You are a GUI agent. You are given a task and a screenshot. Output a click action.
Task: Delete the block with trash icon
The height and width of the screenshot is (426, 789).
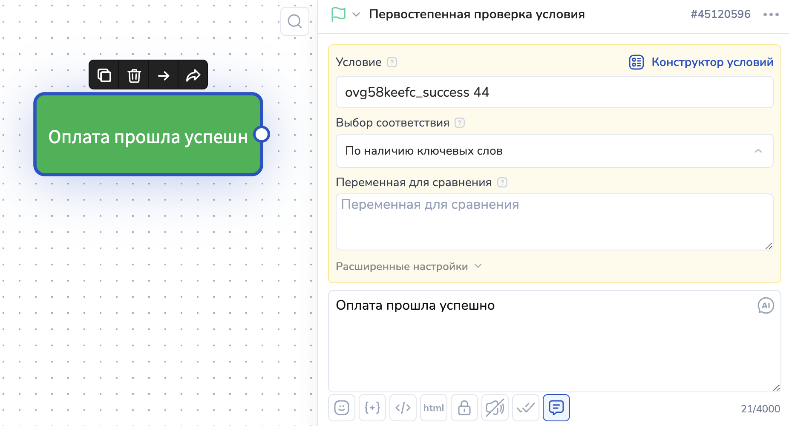click(134, 75)
